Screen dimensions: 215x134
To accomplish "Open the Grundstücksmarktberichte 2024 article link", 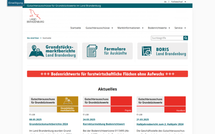I will [48, 124].
